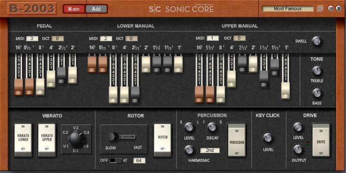Click the Upper Manual 2 2/3' drawbar handle
The image size is (346, 173).
click(x=242, y=63)
